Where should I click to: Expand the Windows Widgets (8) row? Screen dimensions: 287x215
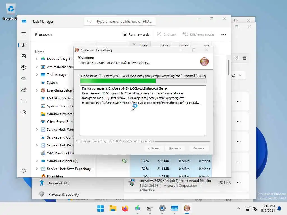37,161
